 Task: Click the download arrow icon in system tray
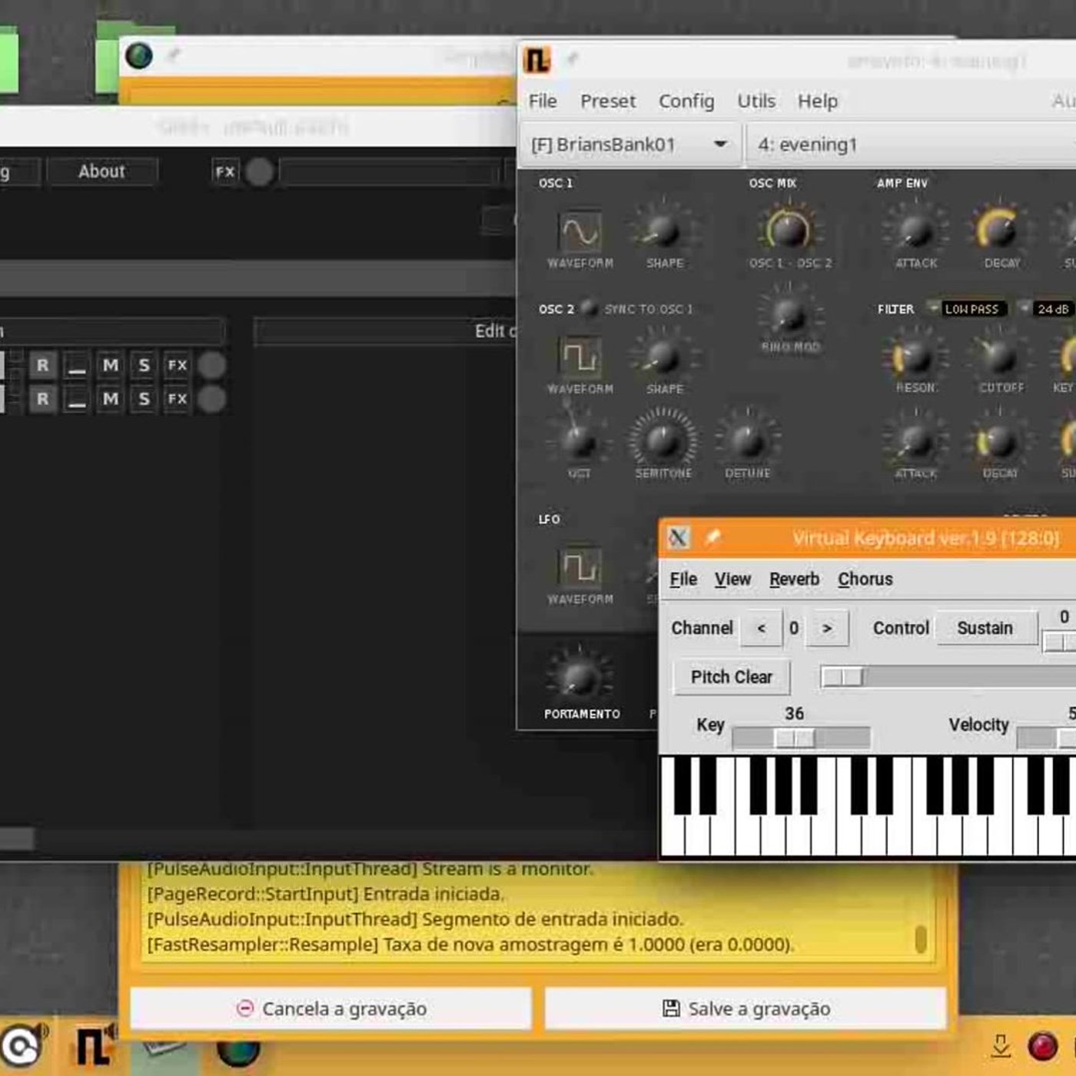pyautogui.click(x=1001, y=1046)
